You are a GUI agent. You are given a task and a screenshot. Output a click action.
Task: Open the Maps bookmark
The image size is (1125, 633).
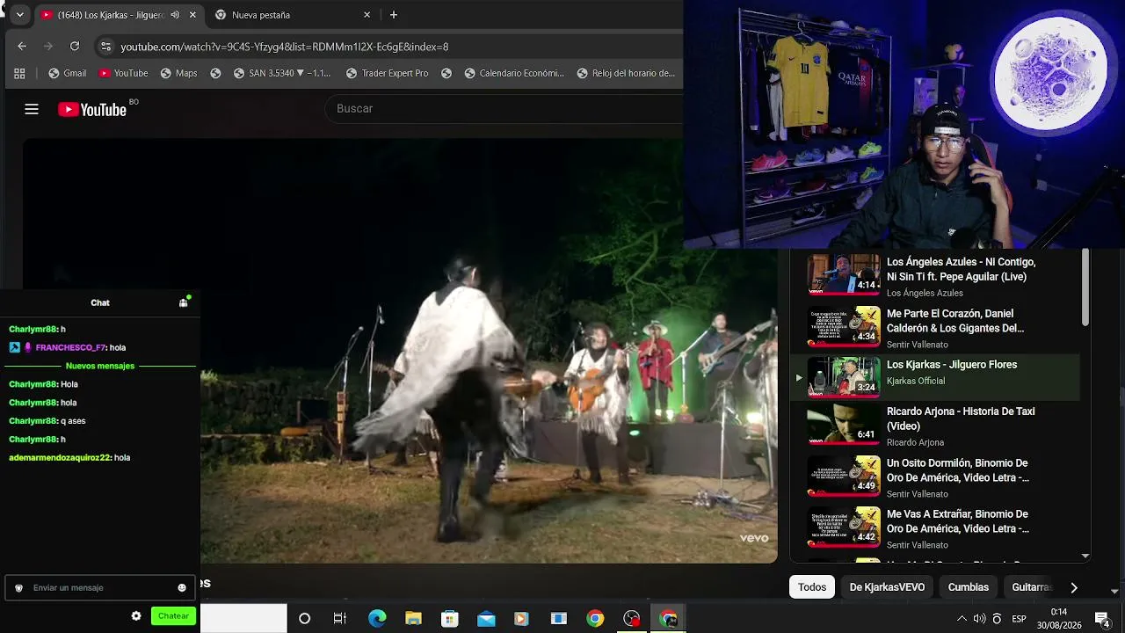point(178,73)
